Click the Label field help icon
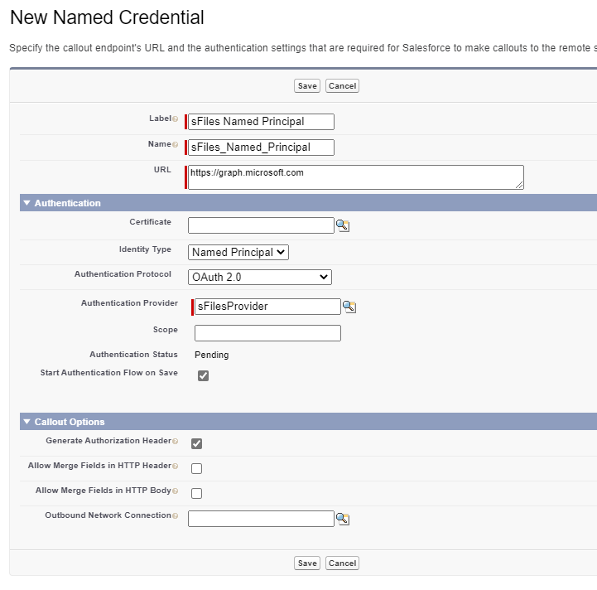Viewport: 597px width, 590px height. (176, 119)
